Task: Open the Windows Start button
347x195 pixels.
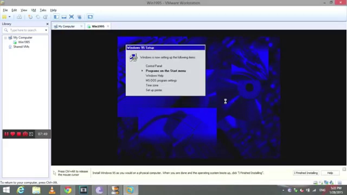Action: tap(6, 190)
